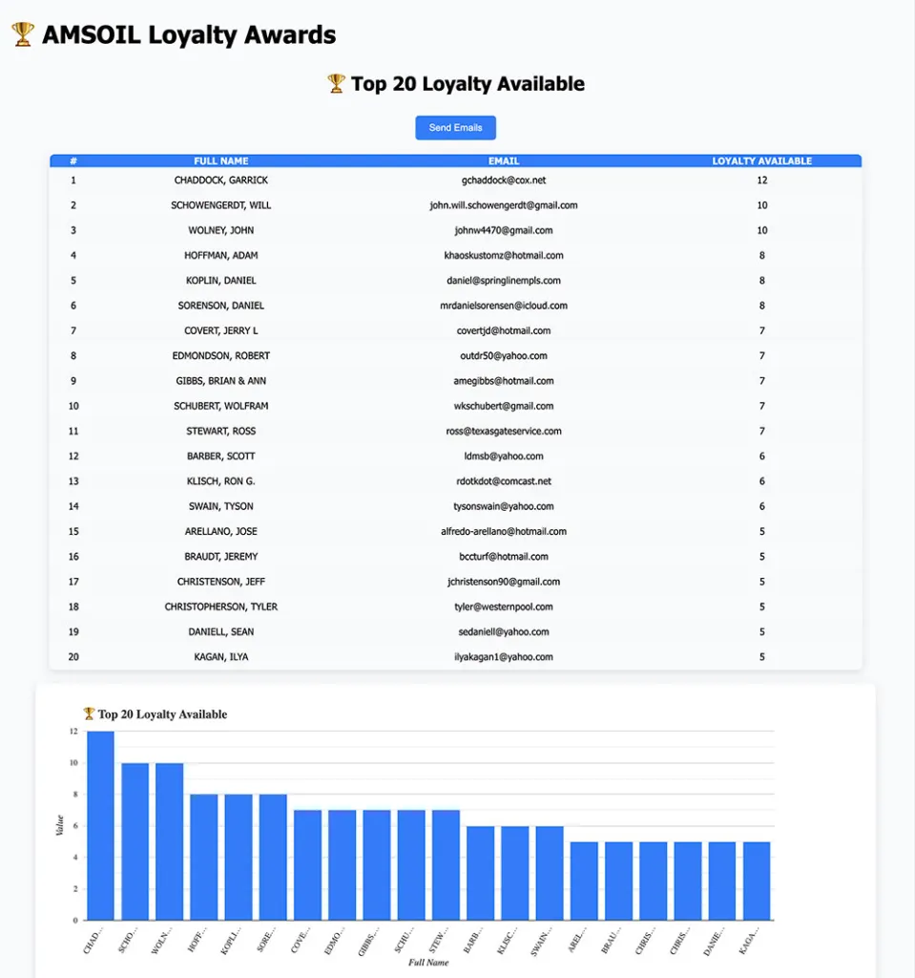Click the trophy icon beside AMSOIL Loyalty Awards
Viewport: 915px width, 978px height.
[x=23, y=35]
